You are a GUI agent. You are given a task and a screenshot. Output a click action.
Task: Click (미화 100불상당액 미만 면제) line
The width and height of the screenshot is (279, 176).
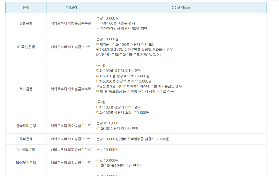point(118,165)
